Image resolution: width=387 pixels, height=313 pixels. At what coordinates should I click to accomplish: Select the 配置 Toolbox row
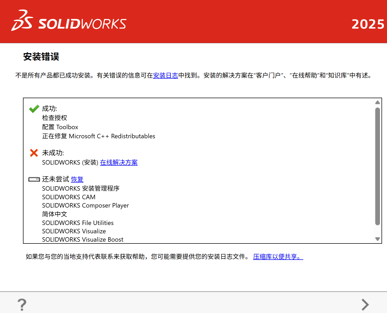click(60, 127)
